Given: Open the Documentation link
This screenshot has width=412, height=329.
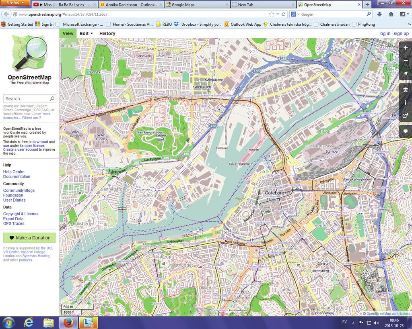Looking at the screenshot, I should (x=16, y=177).
